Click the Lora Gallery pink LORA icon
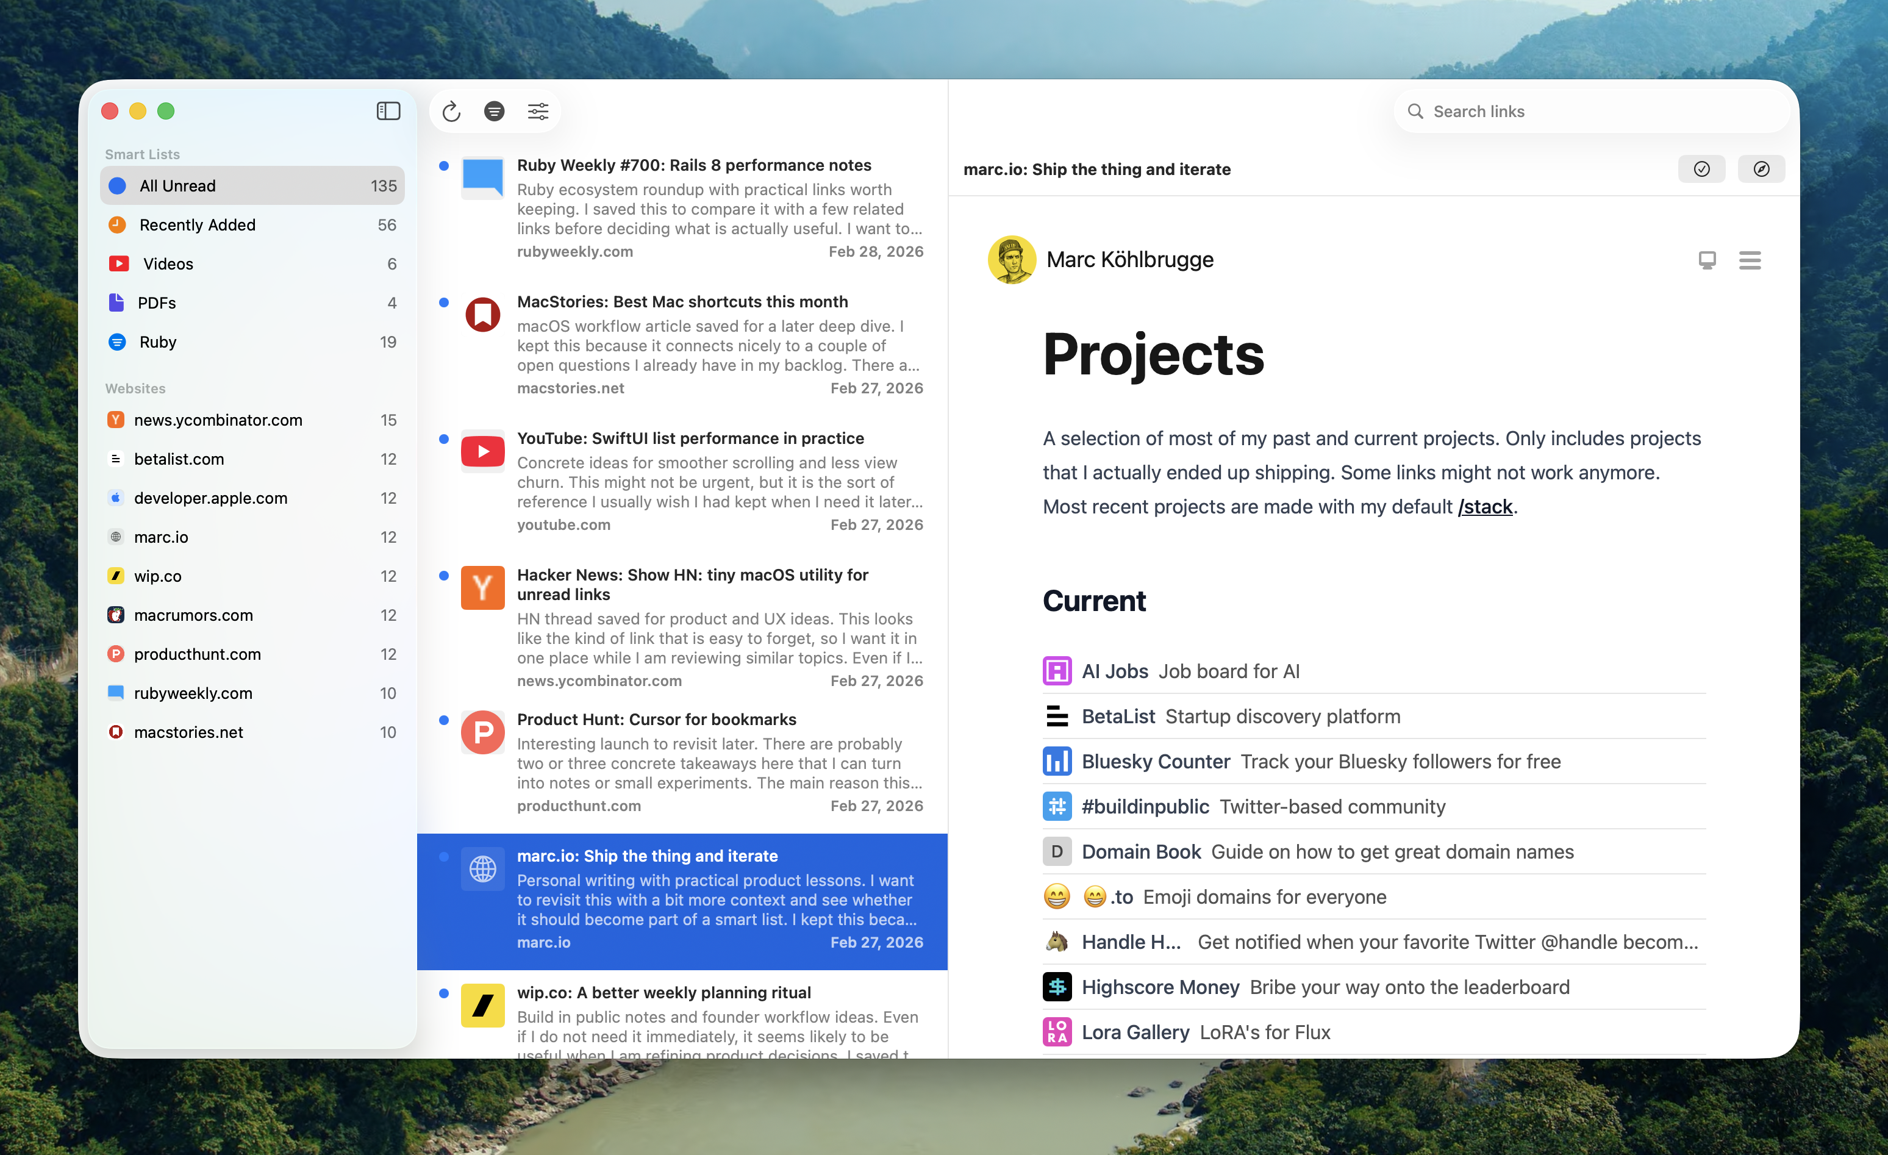 pyautogui.click(x=1057, y=1032)
